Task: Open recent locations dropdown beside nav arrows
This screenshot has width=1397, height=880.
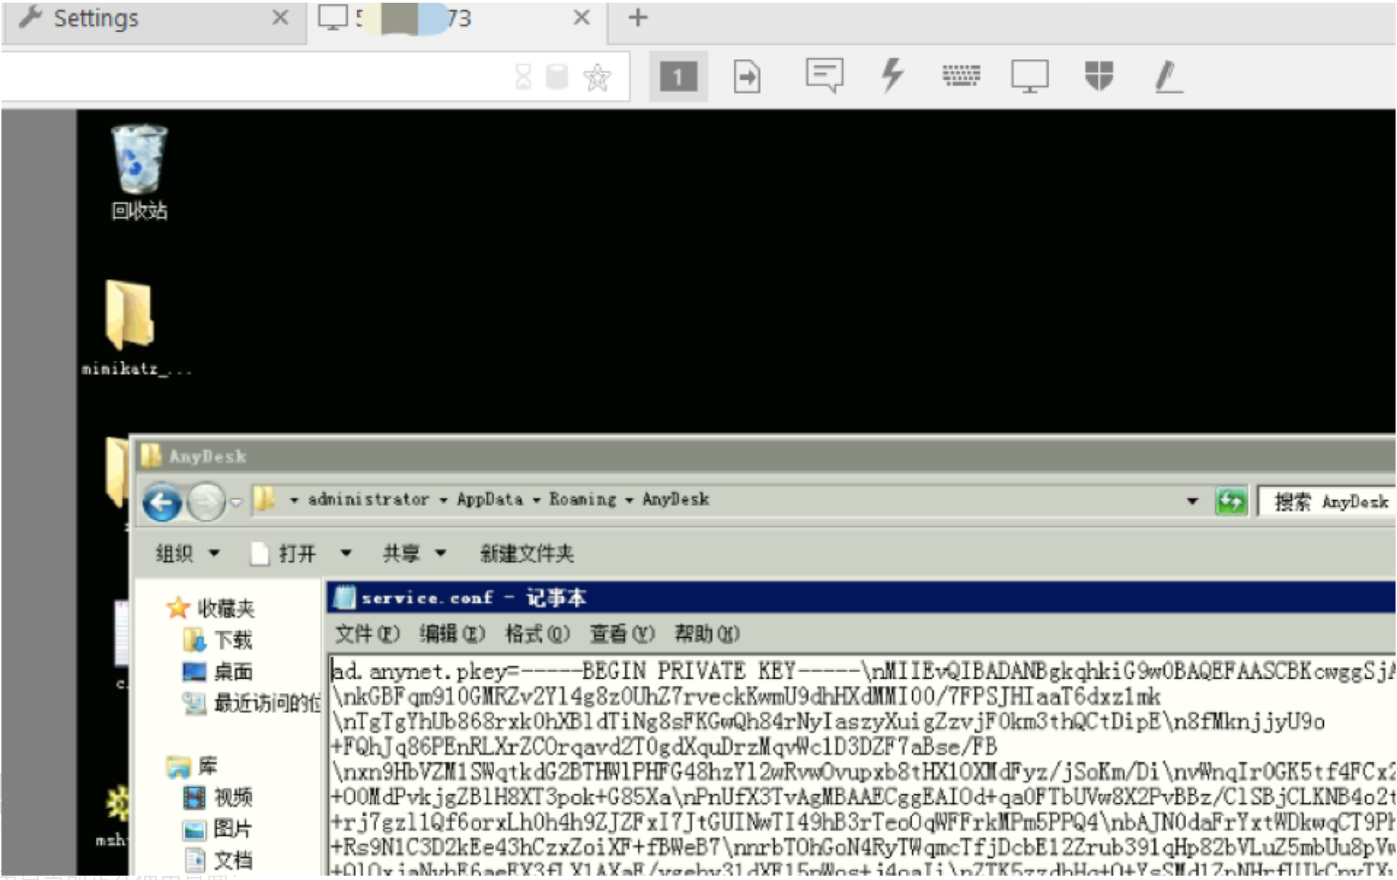Action: point(236,502)
